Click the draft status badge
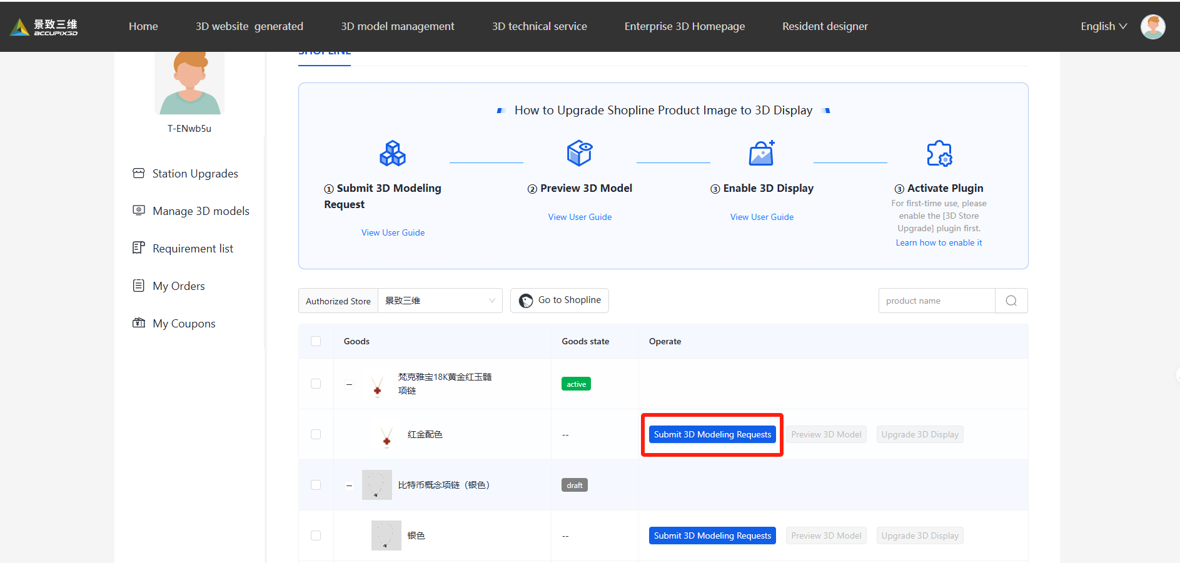This screenshot has height=563, width=1180. 575,485
